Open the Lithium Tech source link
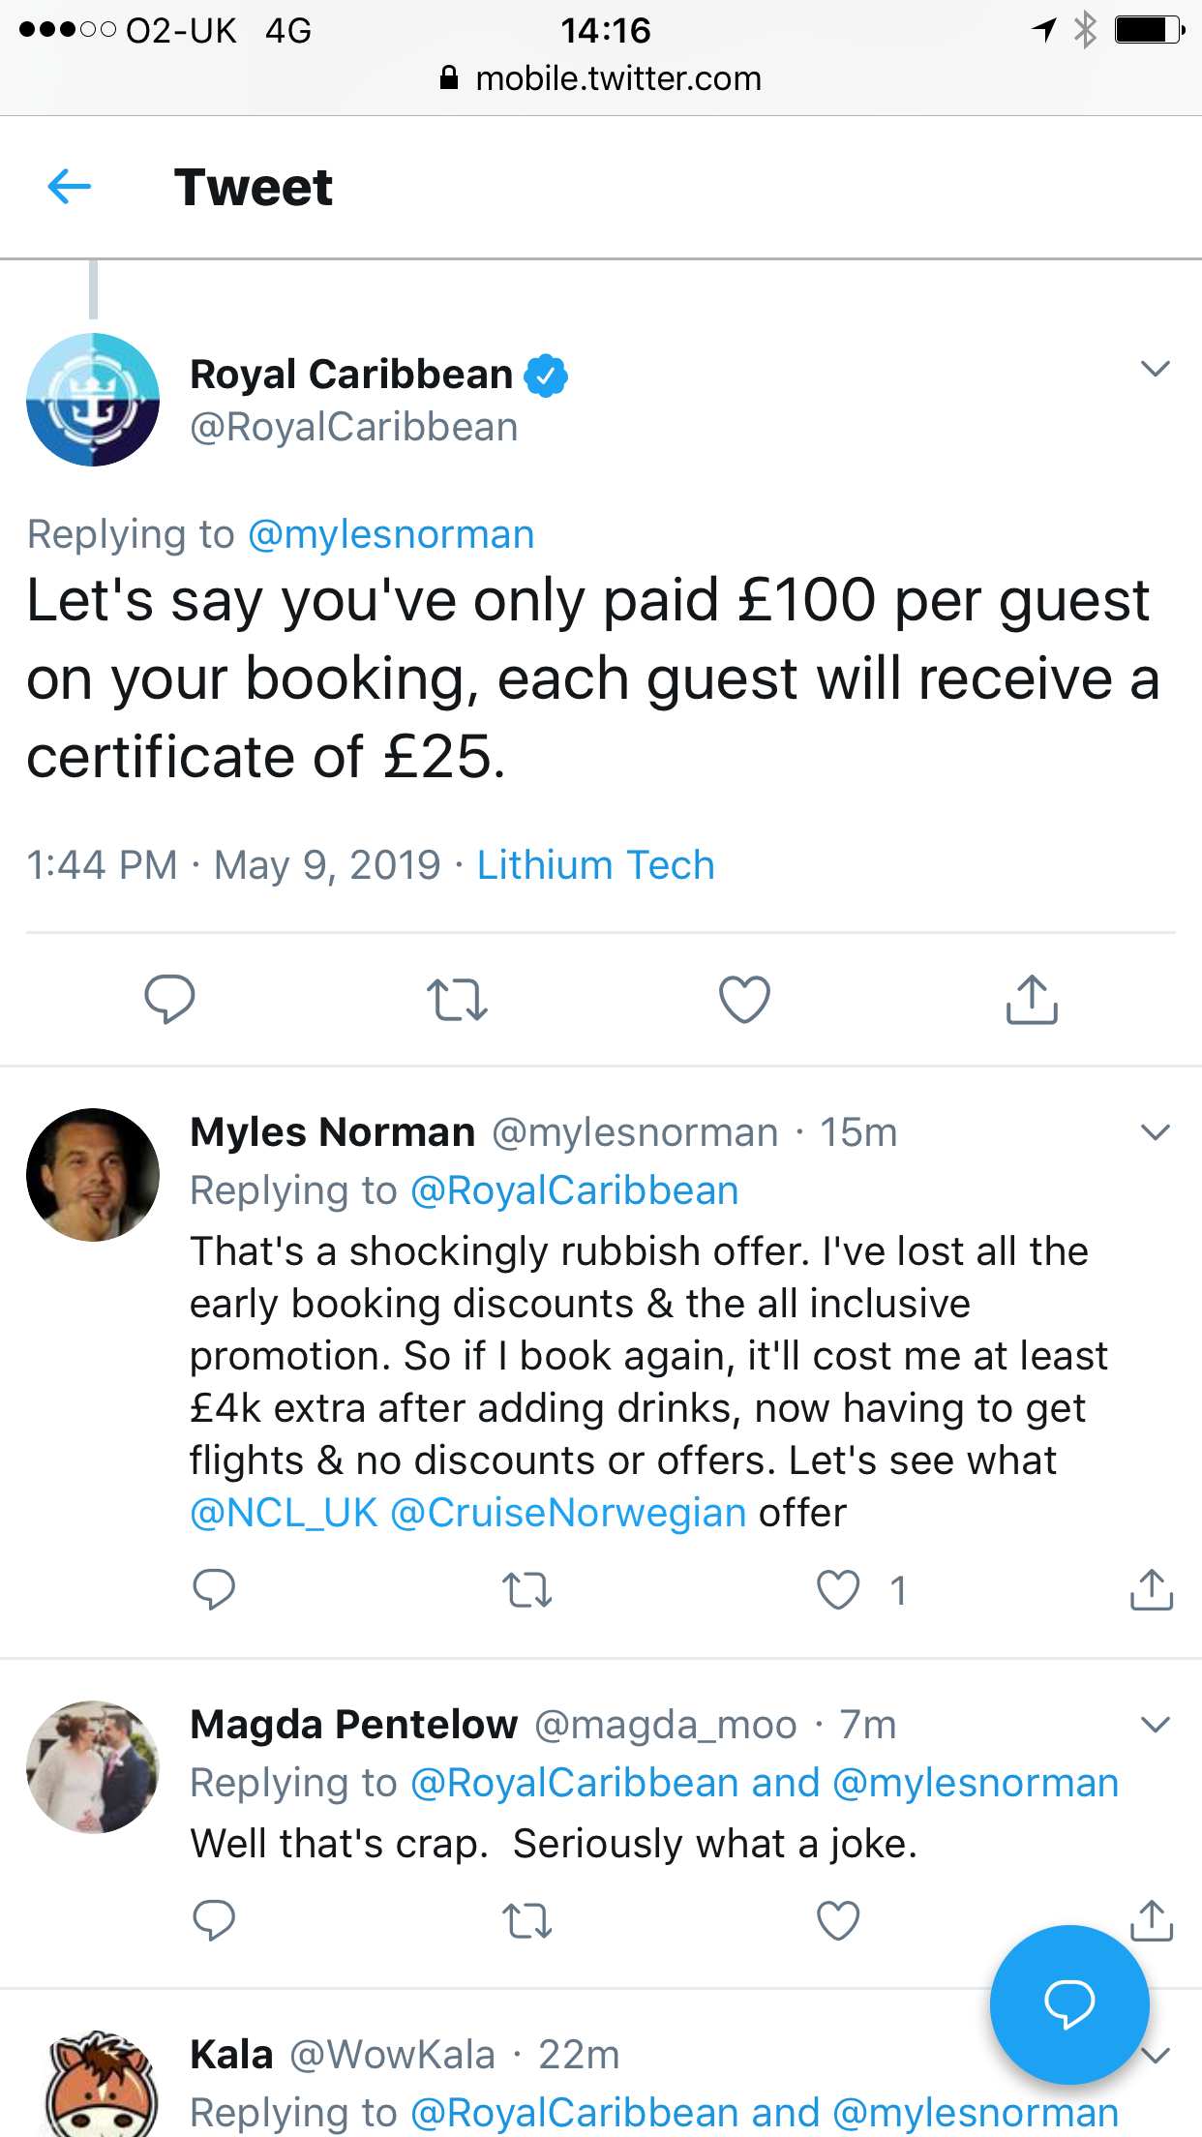This screenshot has width=1202, height=2137. (595, 865)
